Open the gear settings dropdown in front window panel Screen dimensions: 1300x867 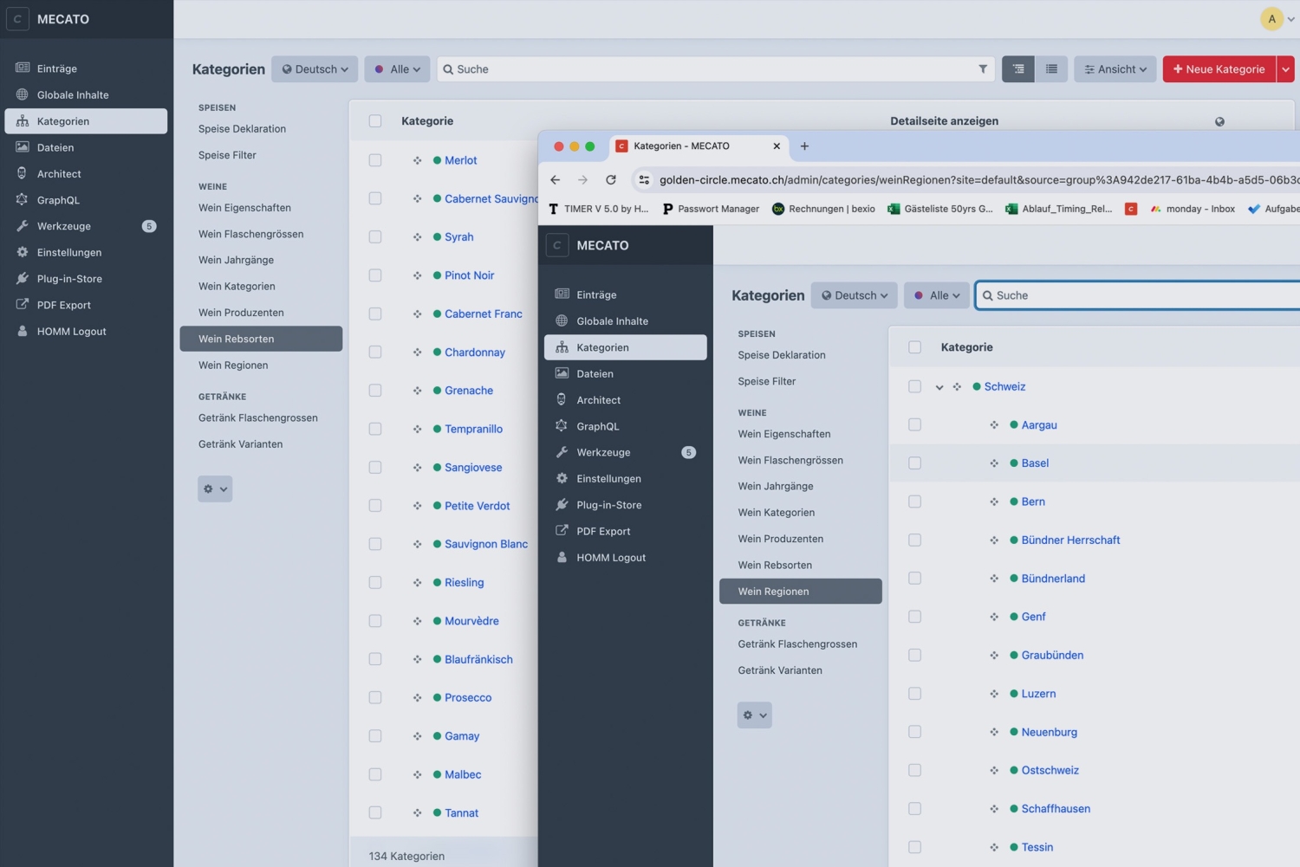755,715
